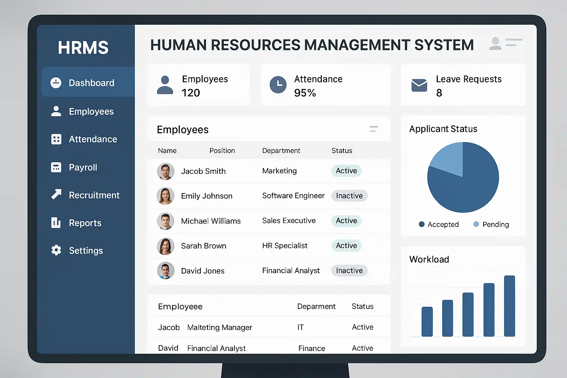Click the Recruitment arrow icon

point(56,194)
